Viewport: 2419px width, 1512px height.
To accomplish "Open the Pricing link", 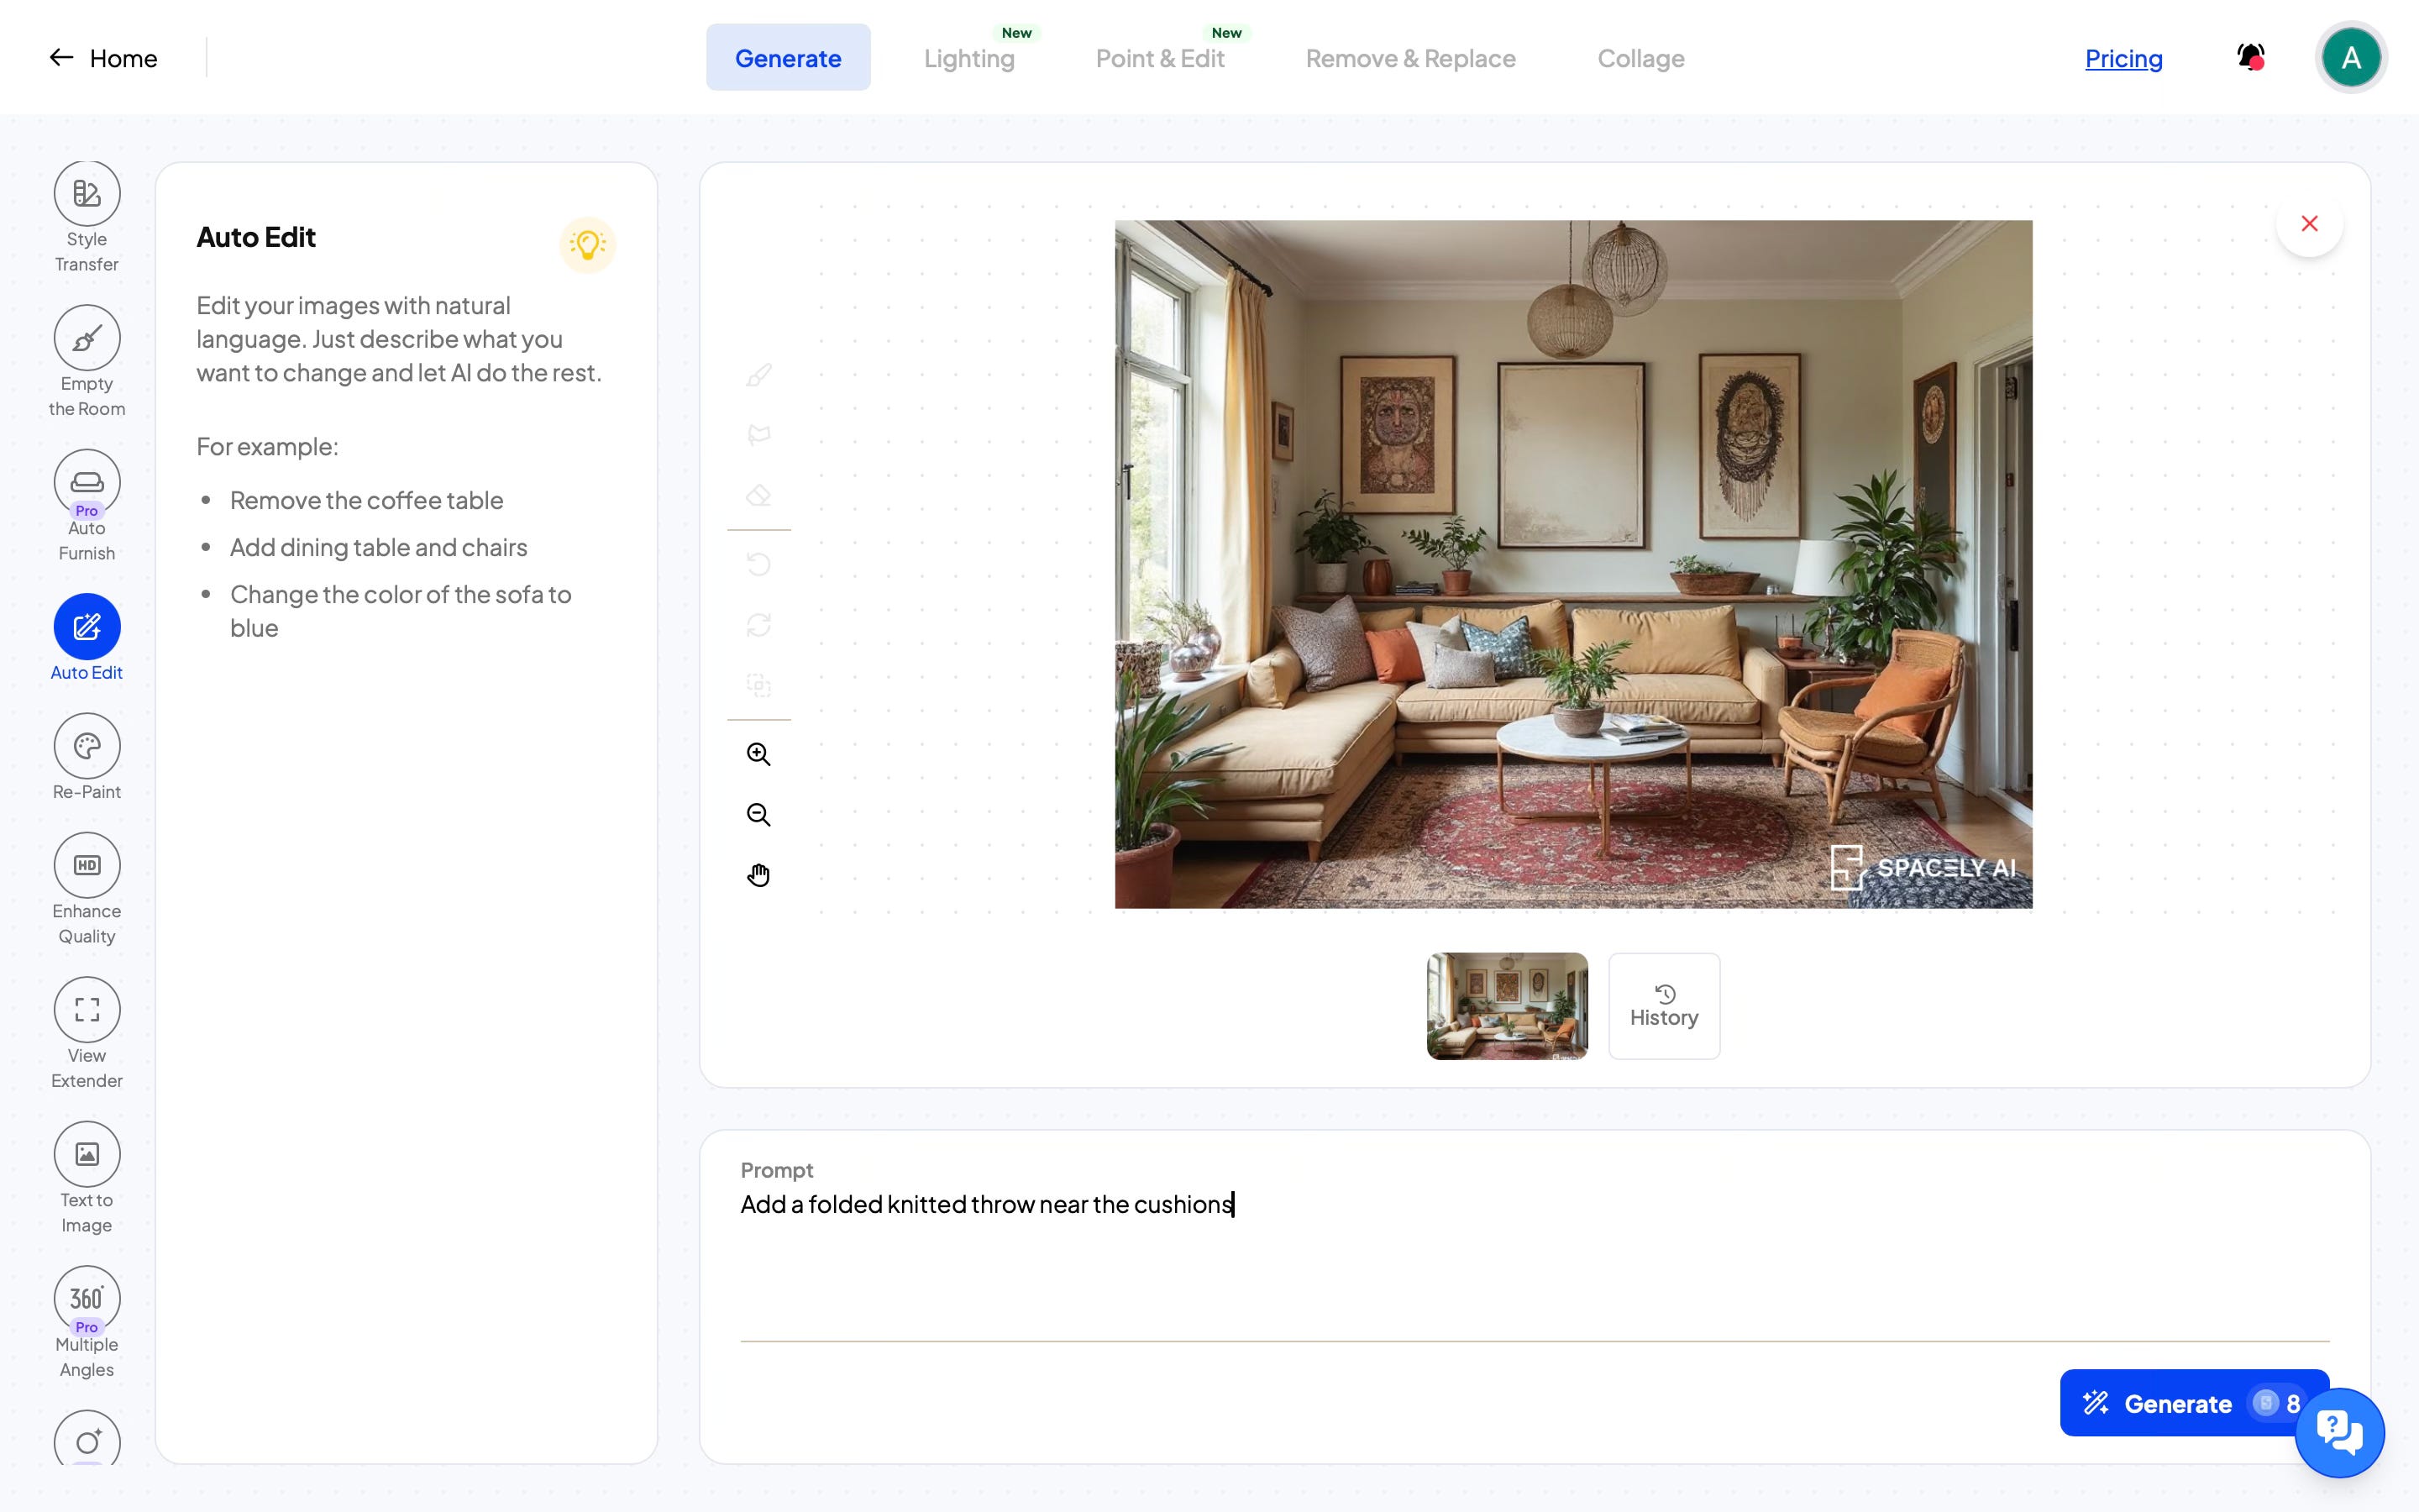I will [2123, 58].
